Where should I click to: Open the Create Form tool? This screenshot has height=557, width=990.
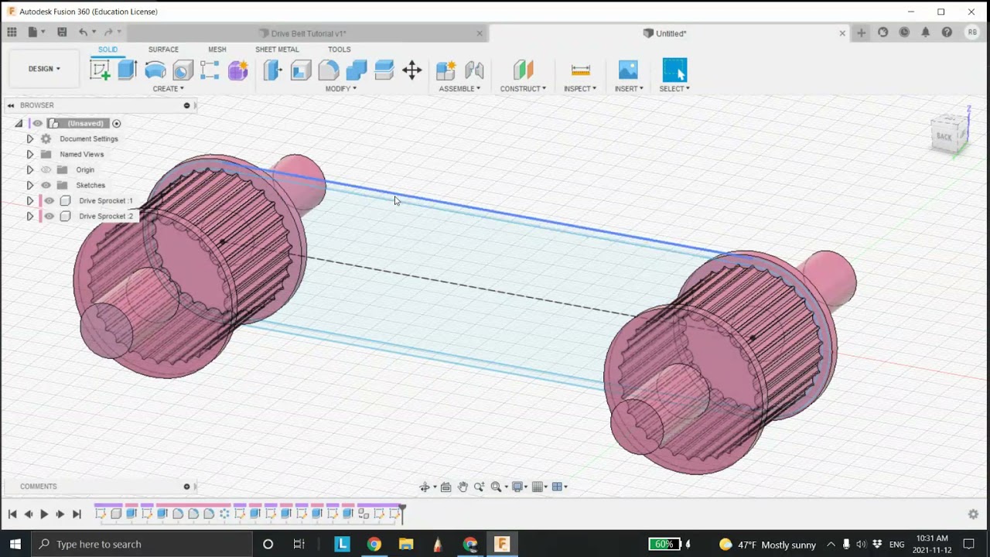coord(238,70)
